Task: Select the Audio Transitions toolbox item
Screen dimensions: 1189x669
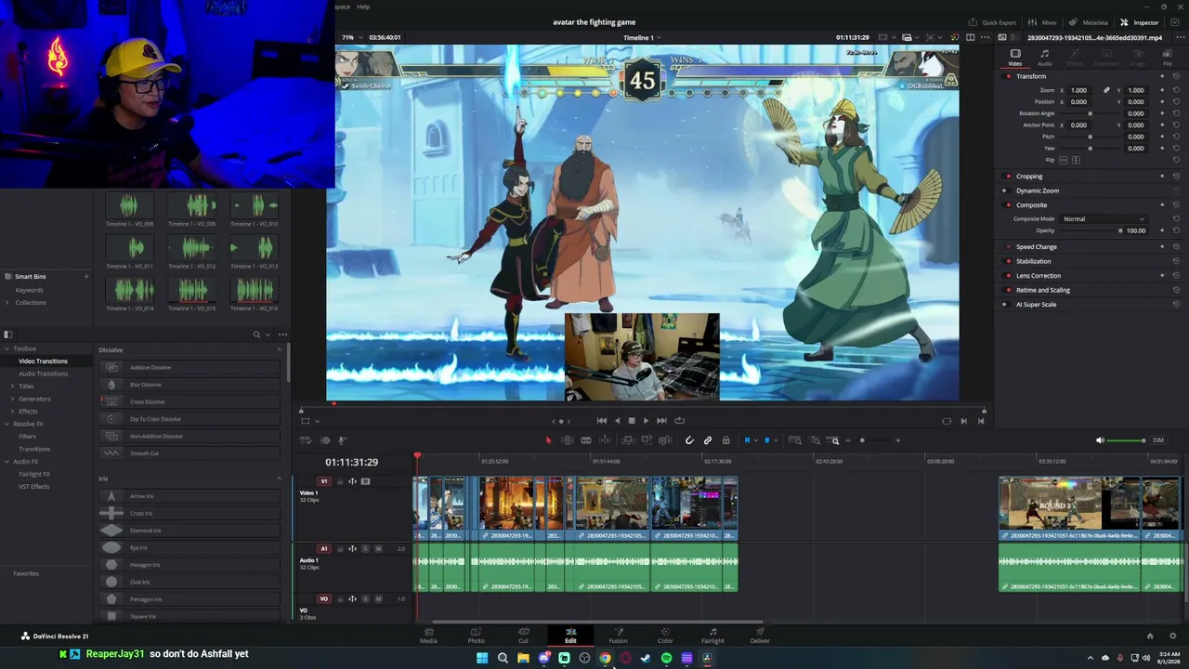Action: [43, 374]
